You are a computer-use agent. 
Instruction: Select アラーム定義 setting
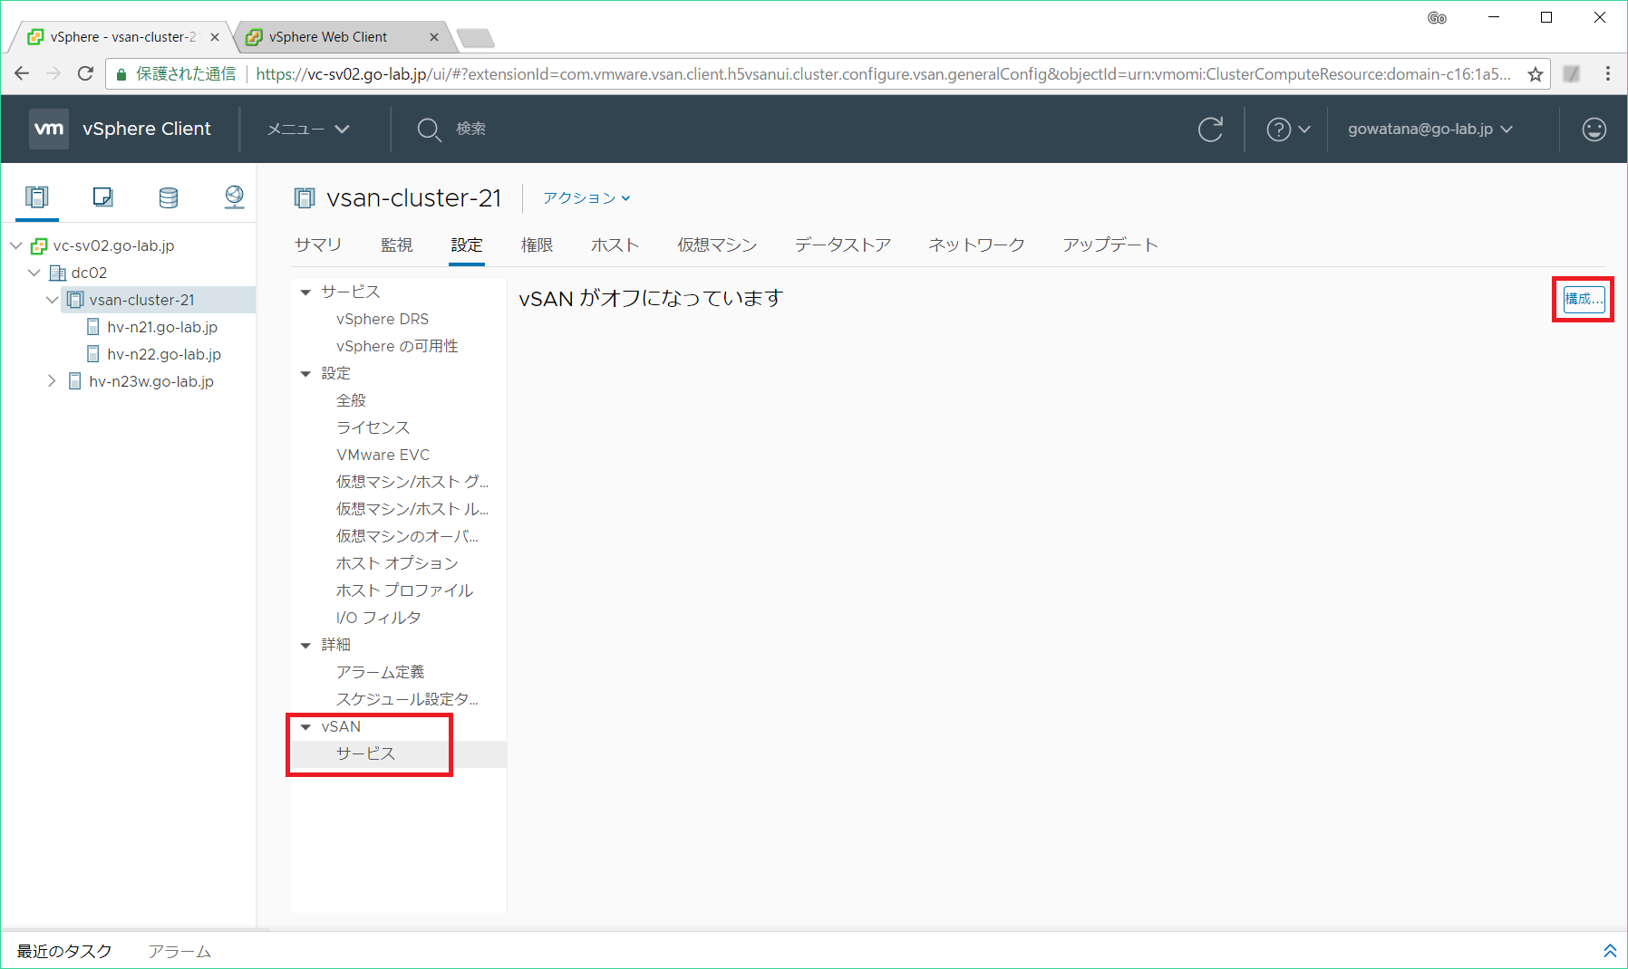coord(380,672)
